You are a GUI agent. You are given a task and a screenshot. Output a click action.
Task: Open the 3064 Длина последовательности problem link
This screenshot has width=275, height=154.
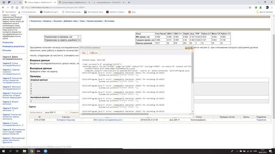(108, 120)
